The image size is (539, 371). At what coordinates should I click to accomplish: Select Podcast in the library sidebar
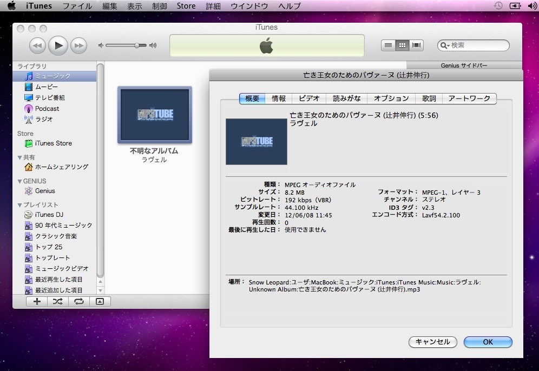[47, 109]
